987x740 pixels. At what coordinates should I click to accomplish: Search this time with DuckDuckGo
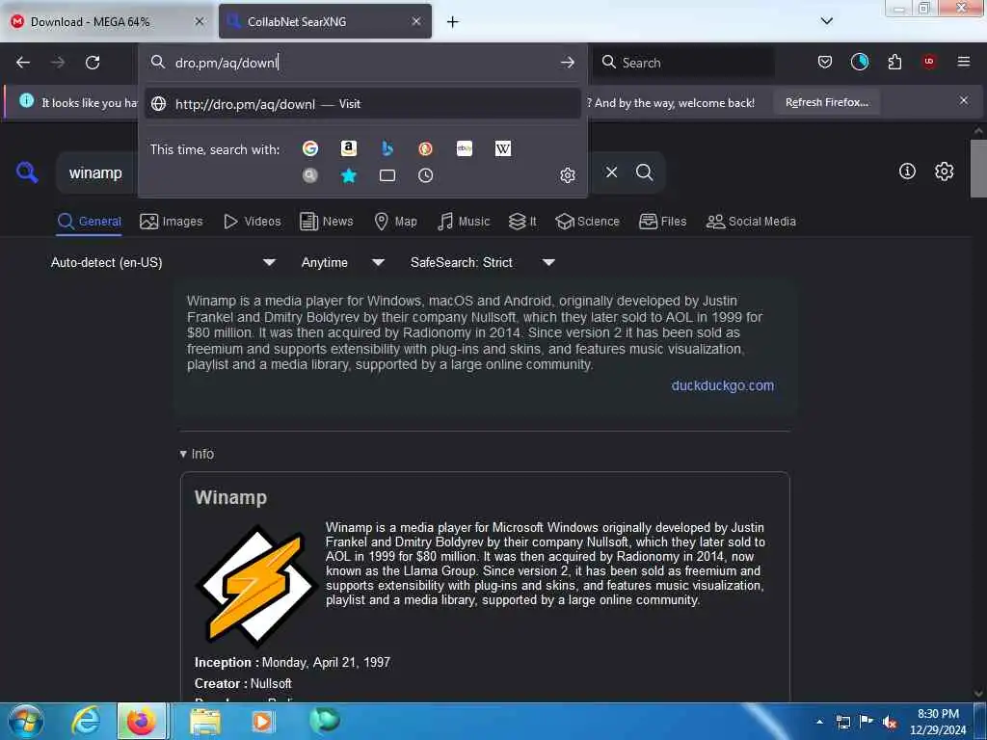click(x=425, y=148)
